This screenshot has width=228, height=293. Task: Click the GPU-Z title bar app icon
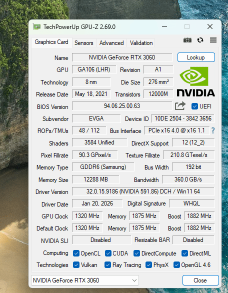37,26
